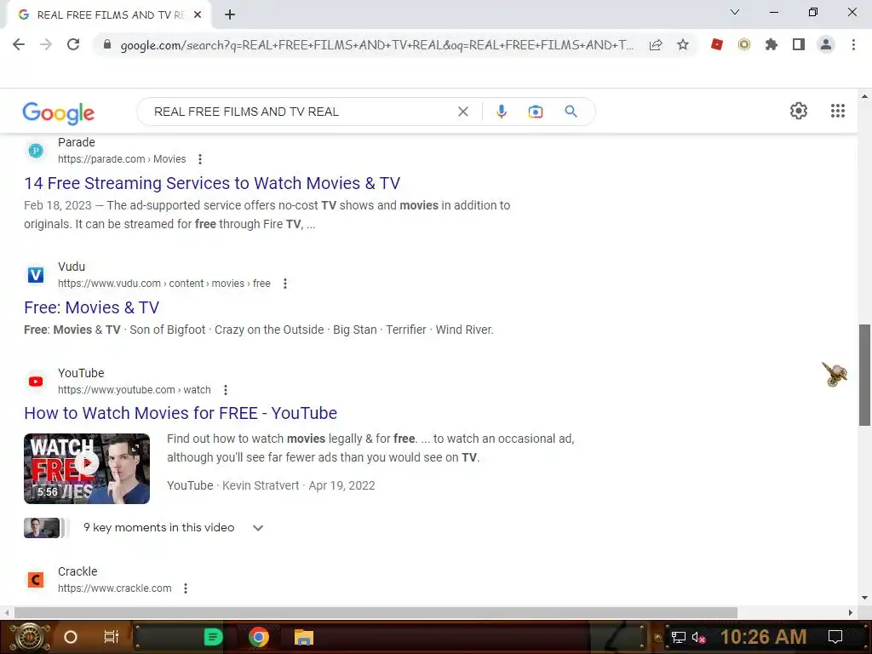The height and width of the screenshot is (654, 872).
Task: Click the browser forward arrow
Action: 46,44
